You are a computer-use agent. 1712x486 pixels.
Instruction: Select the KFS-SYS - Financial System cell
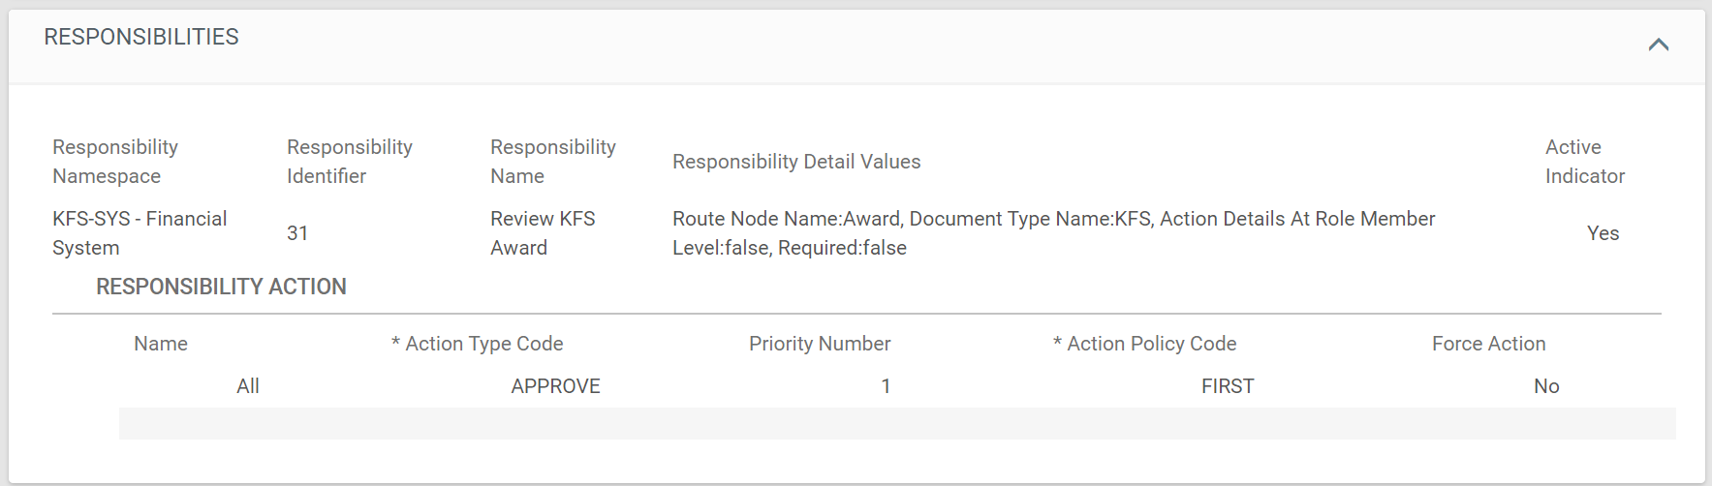pyautogui.click(x=140, y=233)
